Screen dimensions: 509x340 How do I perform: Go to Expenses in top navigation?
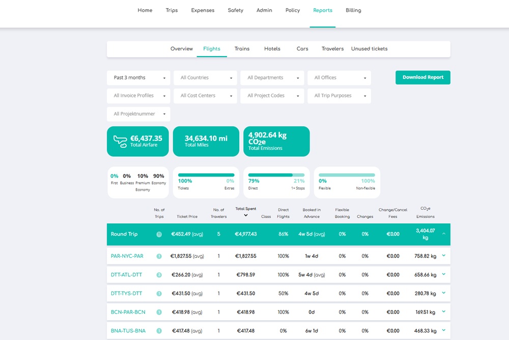pyautogui.click(x=203, y=10)
